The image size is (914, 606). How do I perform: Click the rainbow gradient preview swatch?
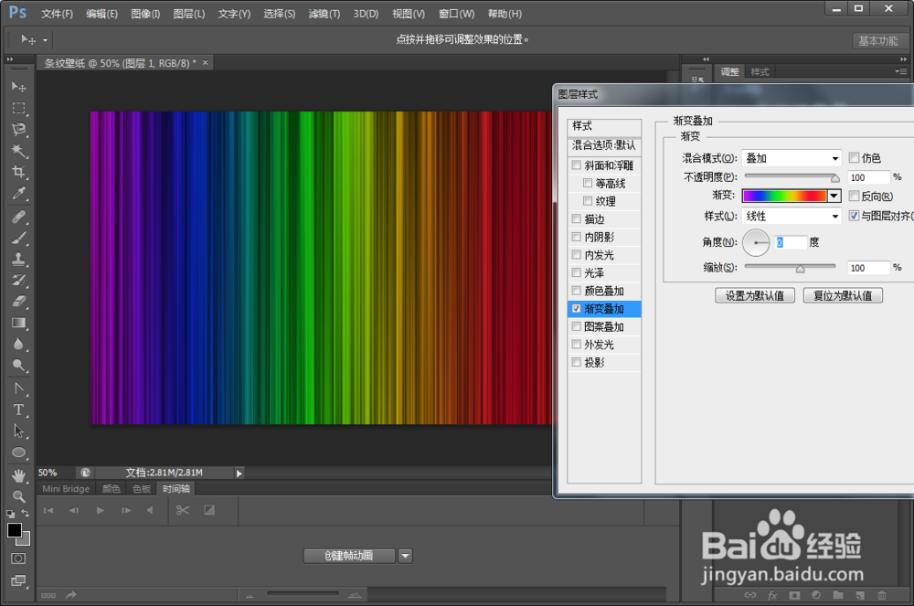[784, 196]
